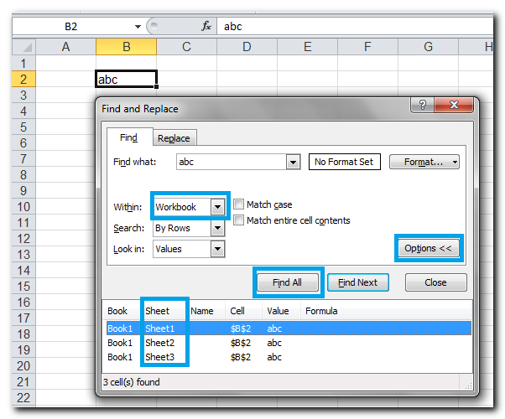Expand the Find what history dropdown arrow
The image size is (505, 419).
point(293,163)
